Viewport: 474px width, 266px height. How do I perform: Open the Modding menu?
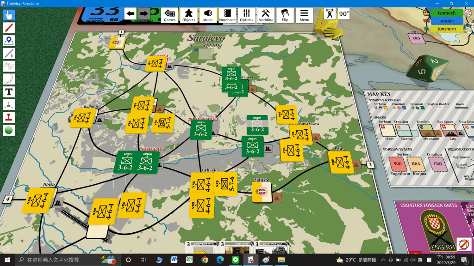pos(266,15)
